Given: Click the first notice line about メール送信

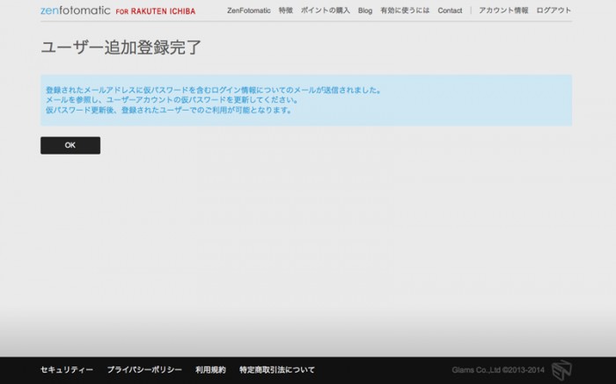Looking at the screenshot, I should [x=213, y=90].
